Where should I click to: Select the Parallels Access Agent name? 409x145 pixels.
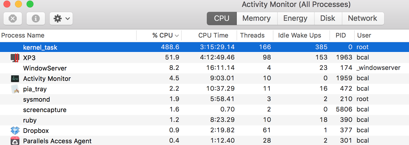click(x=57, y=141)
